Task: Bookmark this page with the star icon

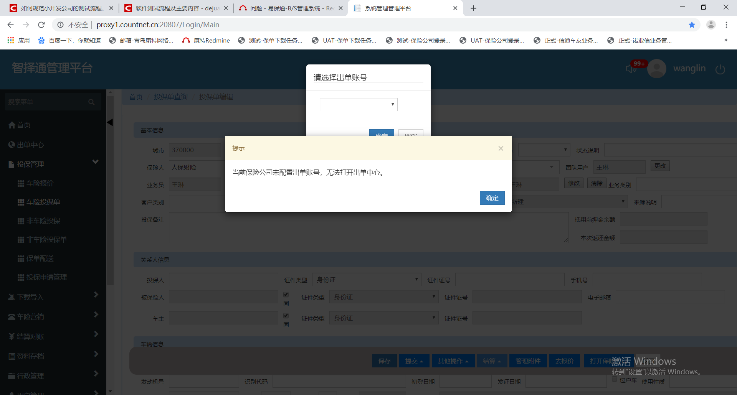Action: (x=692, y=25)
